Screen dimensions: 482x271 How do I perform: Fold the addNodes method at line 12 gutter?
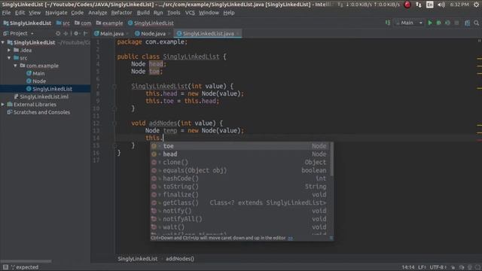(114, 123)
